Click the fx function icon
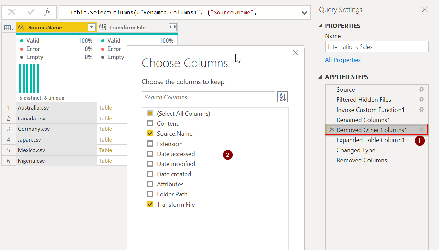The image size is (439, 250). click(48, 12)
